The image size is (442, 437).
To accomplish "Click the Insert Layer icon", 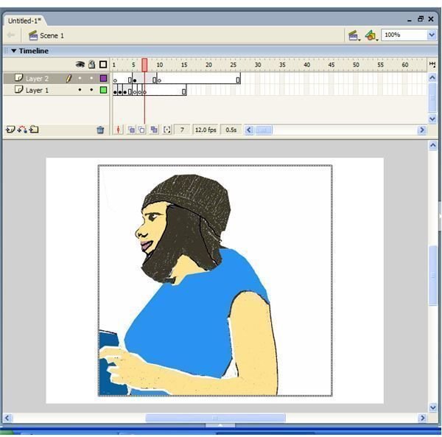I will point(10,130).
